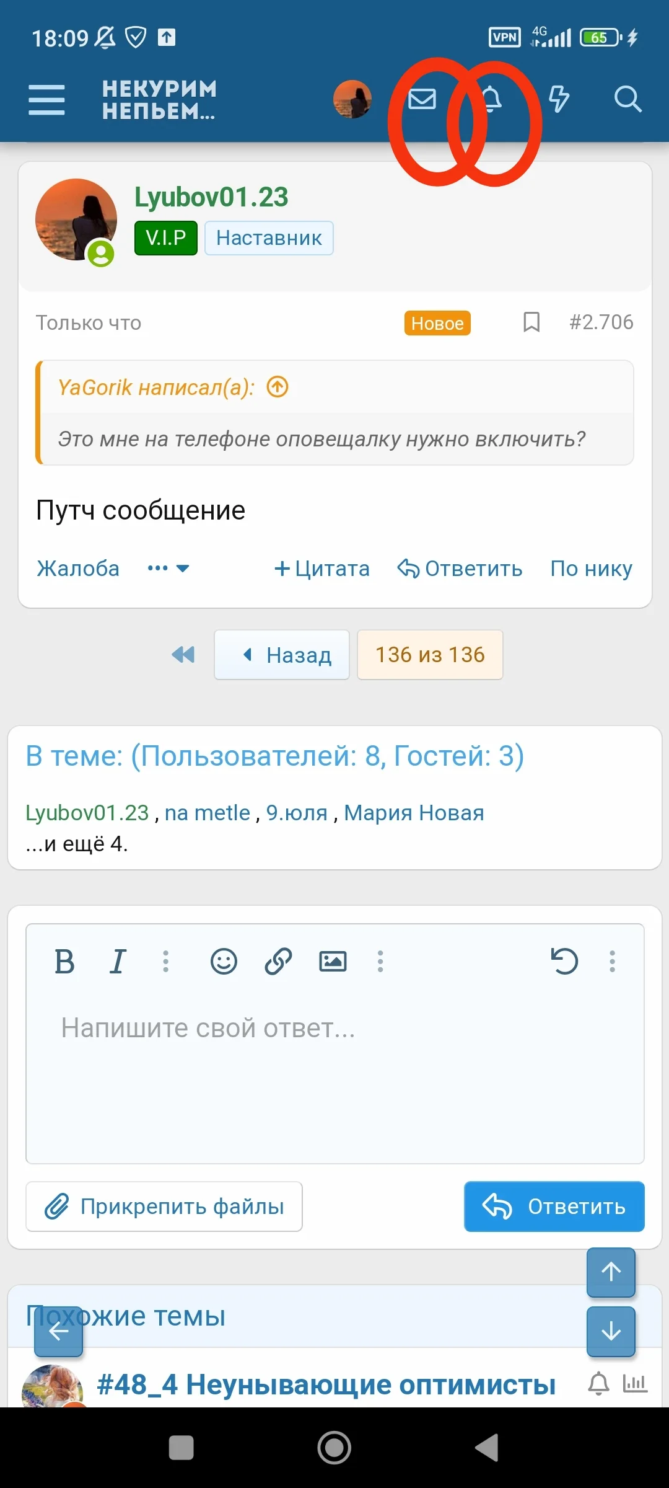Undo changes in the reply editor

[x=565, y=962]
